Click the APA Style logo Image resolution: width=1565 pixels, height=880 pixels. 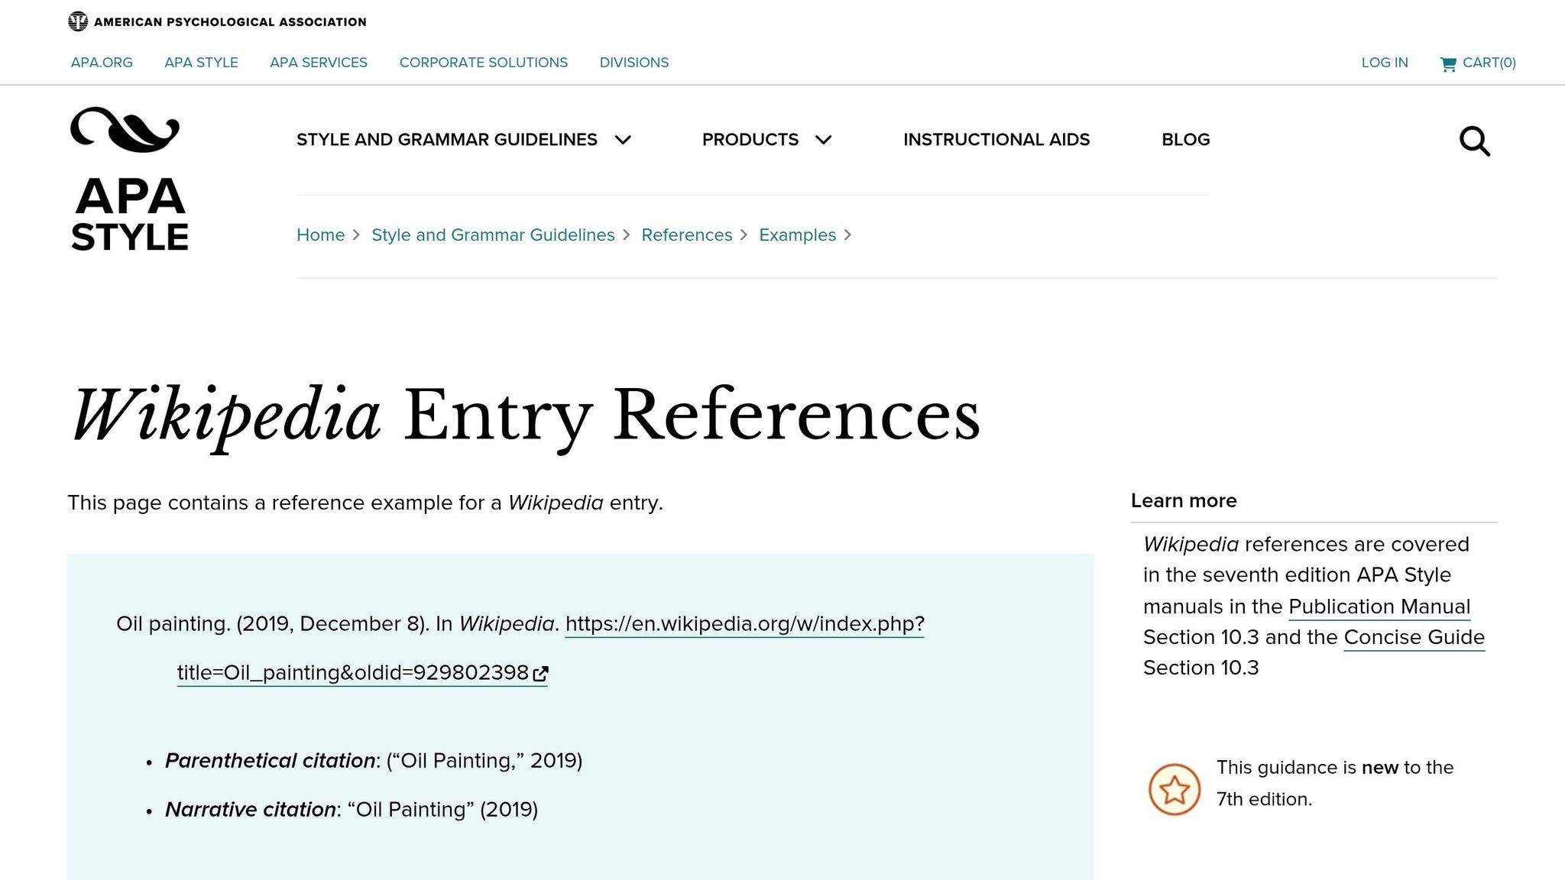(129, 180)
